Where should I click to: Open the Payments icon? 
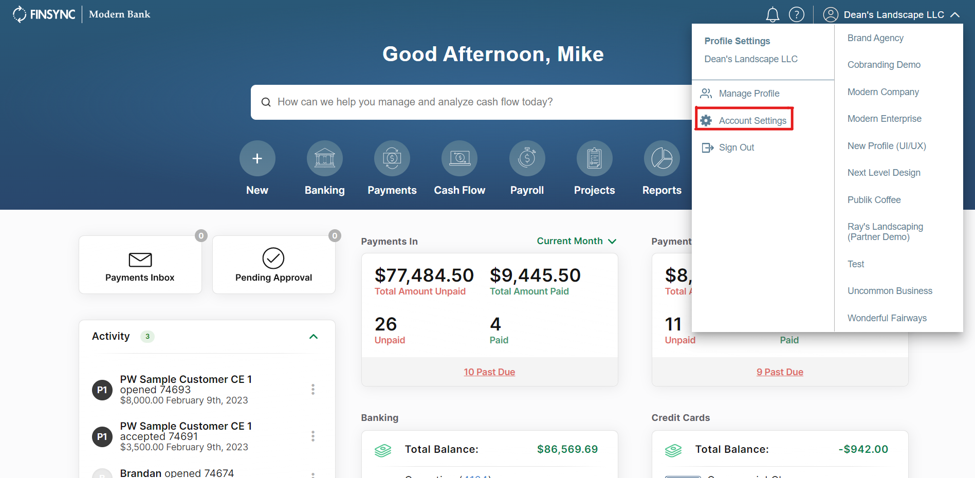[392, 158]
